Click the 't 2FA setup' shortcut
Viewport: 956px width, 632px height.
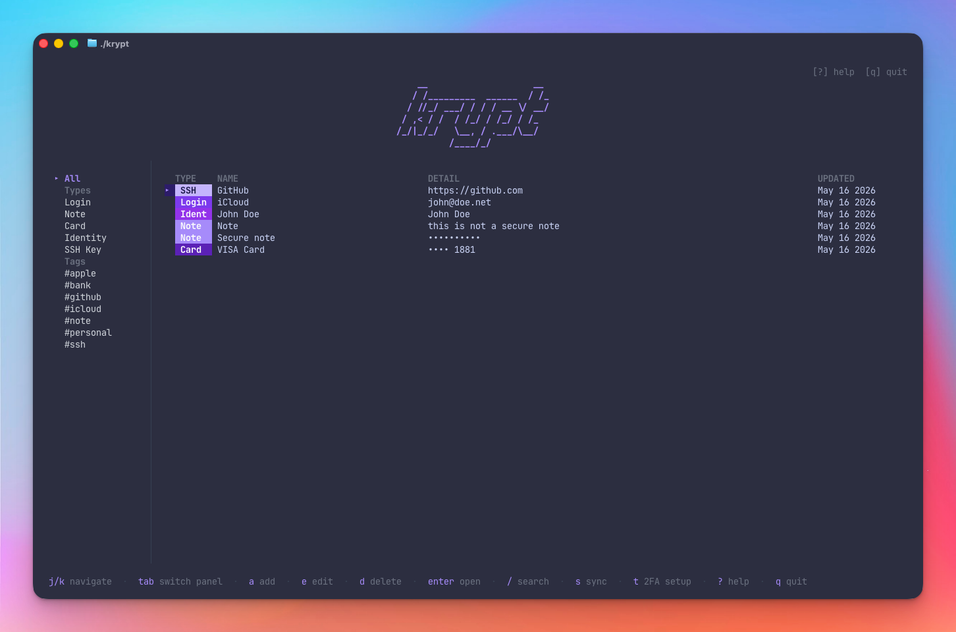pyautogui.click(x=662, y=581)
